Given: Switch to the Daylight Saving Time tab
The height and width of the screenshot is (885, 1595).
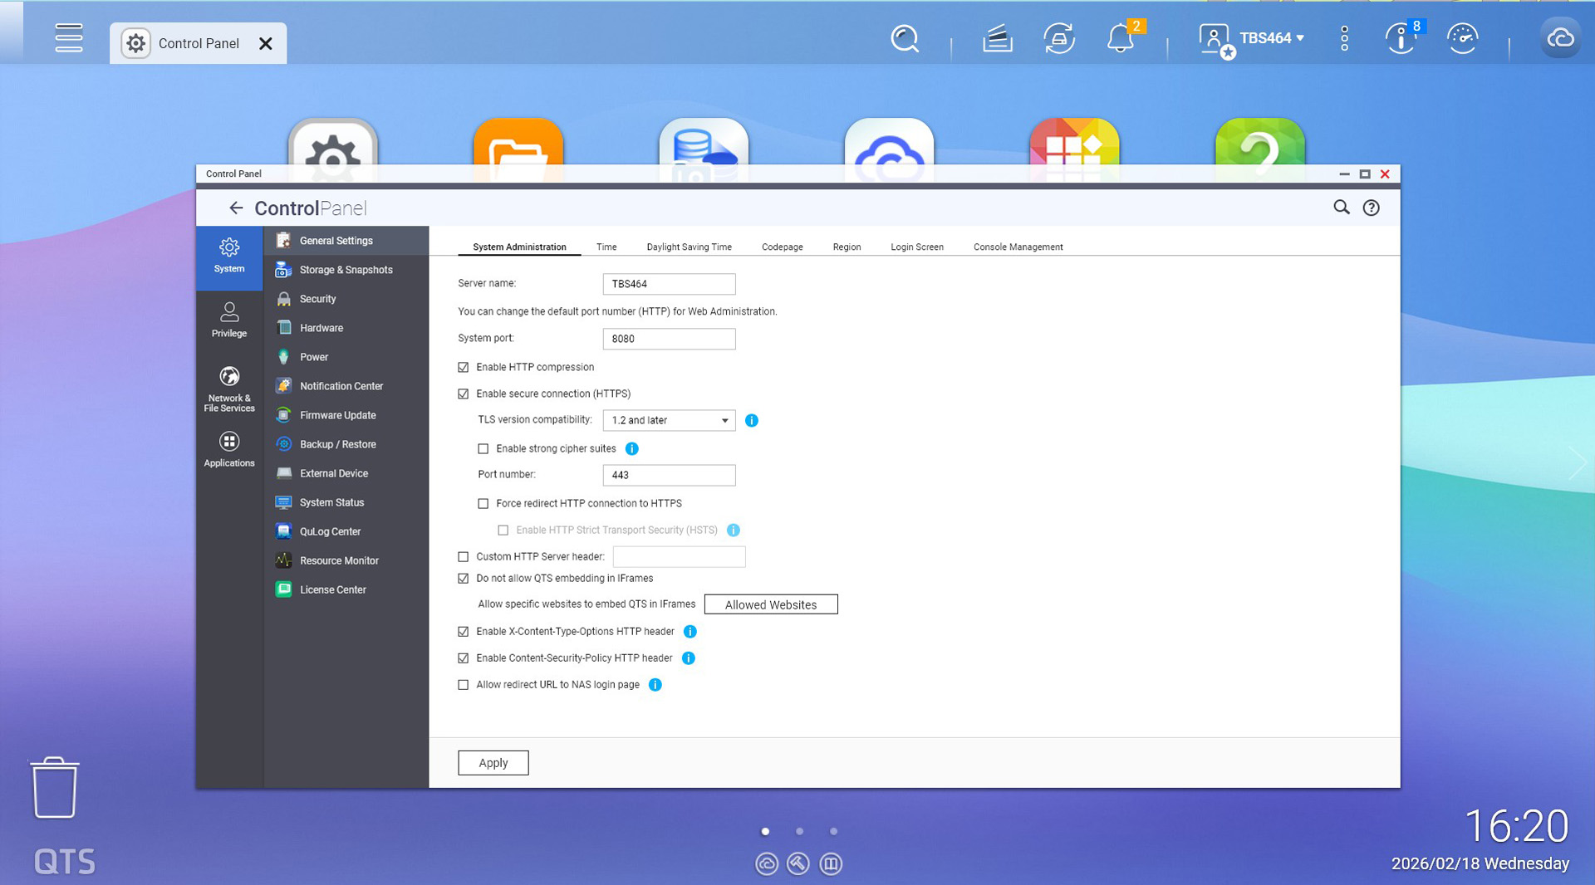Looking at the screenshot, I should click(x=689, y=247).
